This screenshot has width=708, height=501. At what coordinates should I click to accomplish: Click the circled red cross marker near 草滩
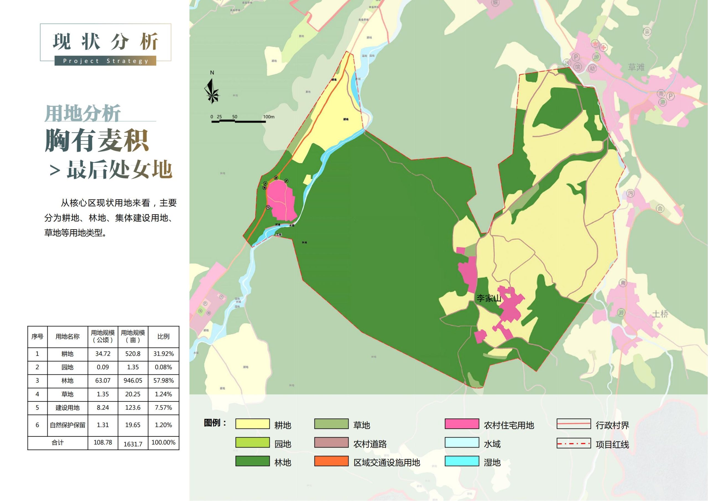coord(603,47)
